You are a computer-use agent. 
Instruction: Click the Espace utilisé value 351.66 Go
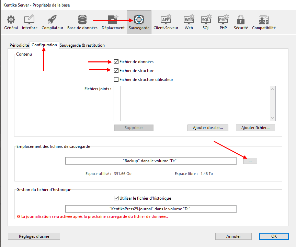123,174
